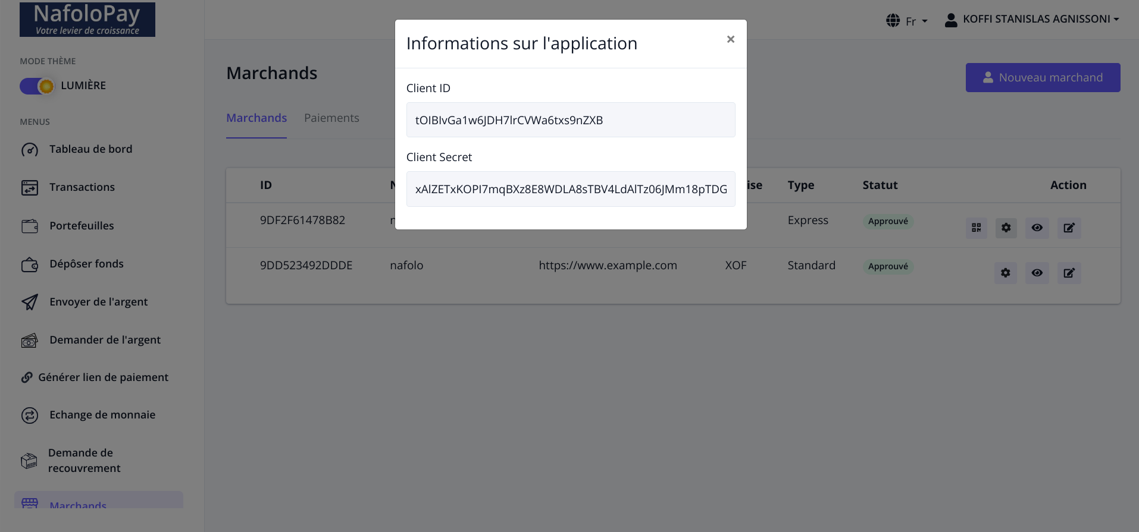
Task: Open Tableau de bord menu
Action: 90,149
